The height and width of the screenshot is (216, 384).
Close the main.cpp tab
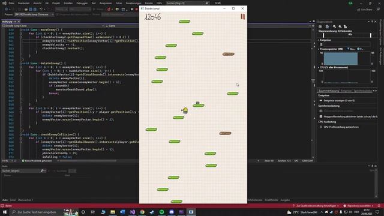pyautogui.click(x=19, y=22)
